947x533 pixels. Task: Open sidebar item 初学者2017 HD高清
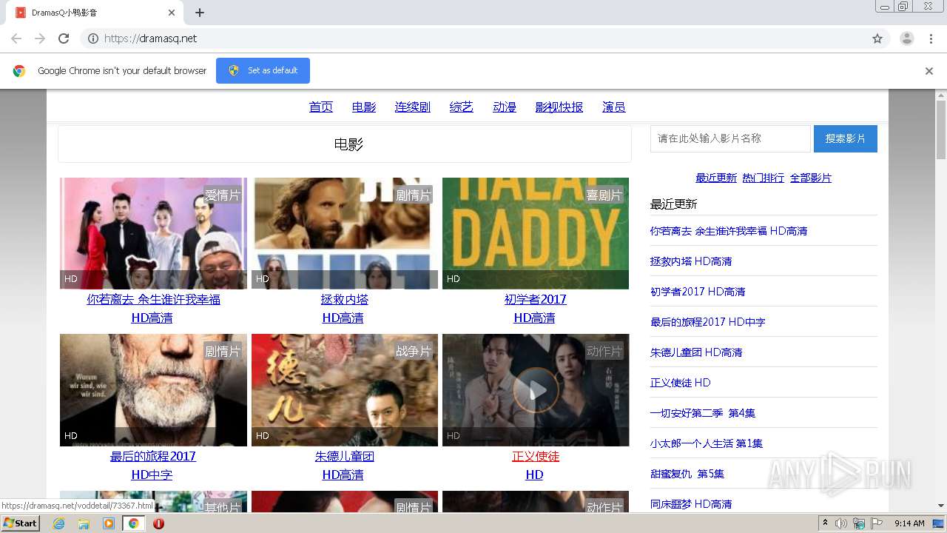[698, 292]
